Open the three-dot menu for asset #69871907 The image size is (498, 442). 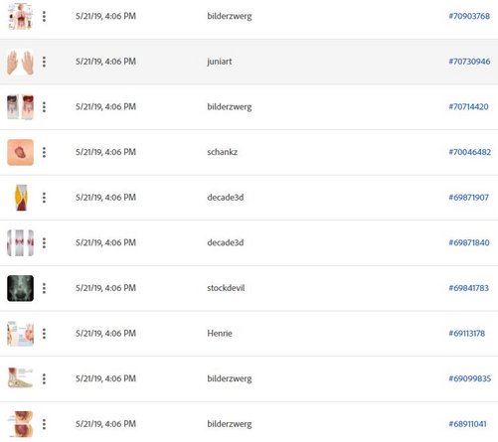coord(44,198)
